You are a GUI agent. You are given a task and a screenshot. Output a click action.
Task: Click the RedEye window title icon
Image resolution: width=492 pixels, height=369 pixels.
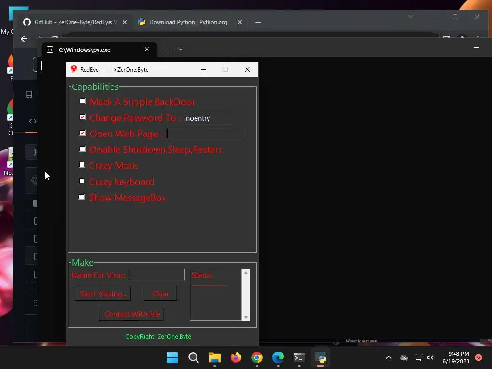click(x=74, y=69)
